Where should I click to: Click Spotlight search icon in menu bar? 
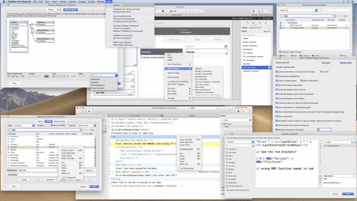click(348, 2)
